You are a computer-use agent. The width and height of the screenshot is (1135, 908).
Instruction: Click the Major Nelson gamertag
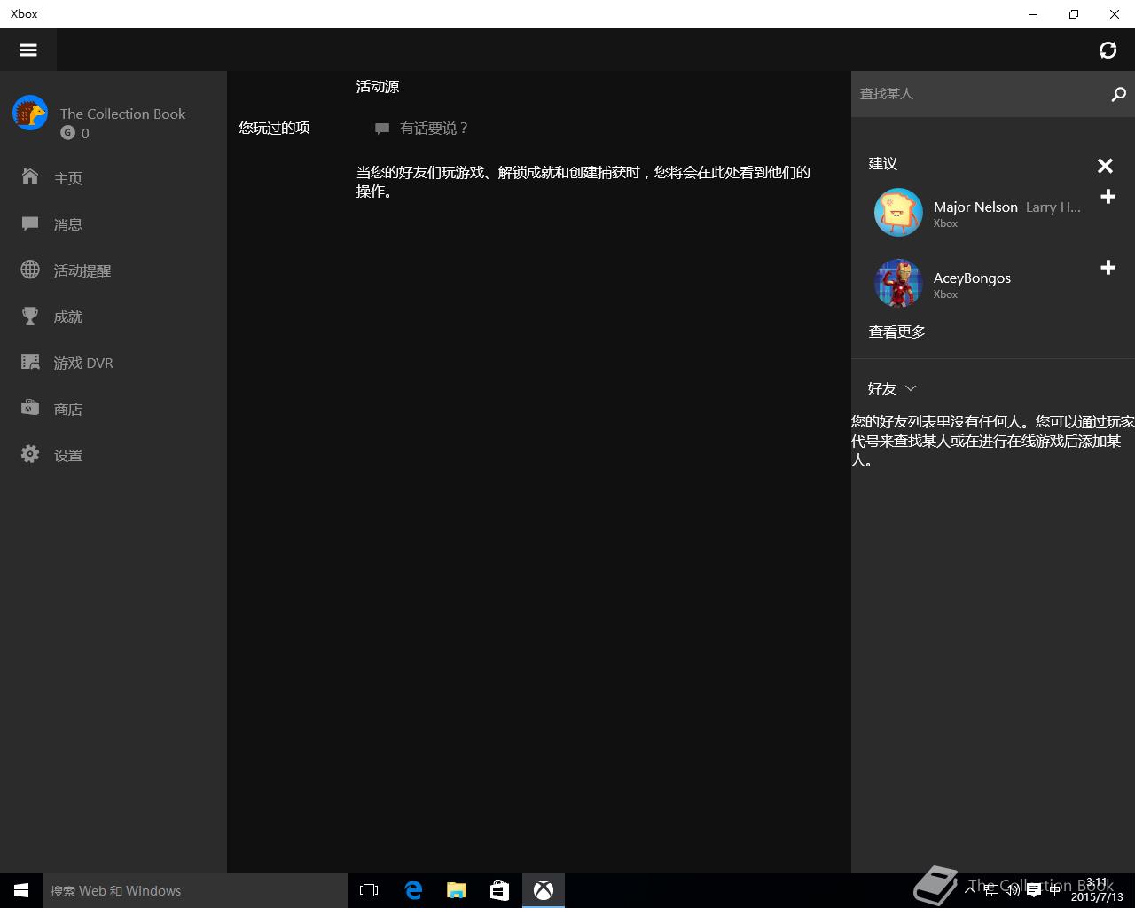coord(975,207)
